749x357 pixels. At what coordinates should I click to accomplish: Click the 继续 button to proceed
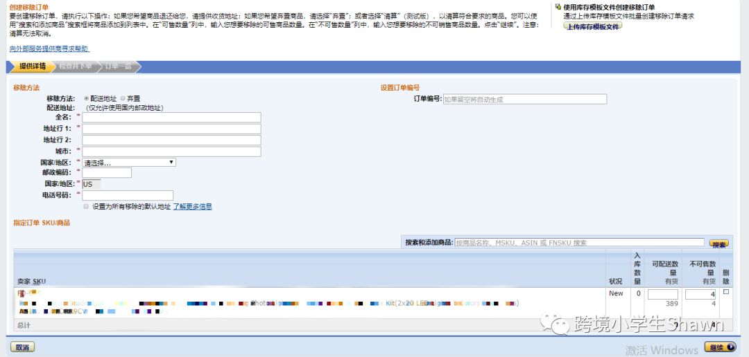(x=720, y=347)
